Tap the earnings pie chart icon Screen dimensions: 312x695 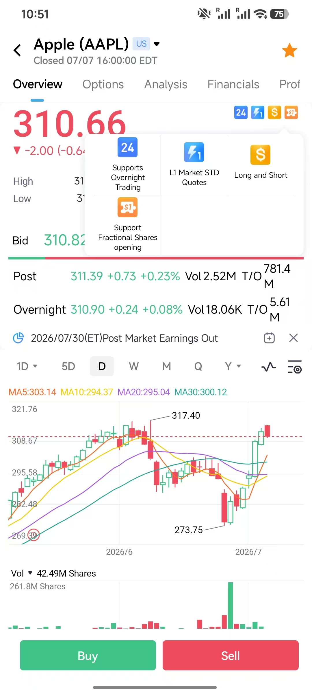[18, 338]
